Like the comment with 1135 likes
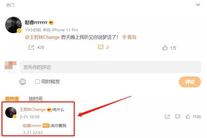This screenshot has width=207, height=138. point(188,116)
